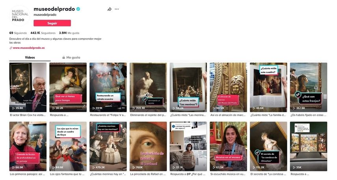Click the 69 Siguiendo count

18,33
